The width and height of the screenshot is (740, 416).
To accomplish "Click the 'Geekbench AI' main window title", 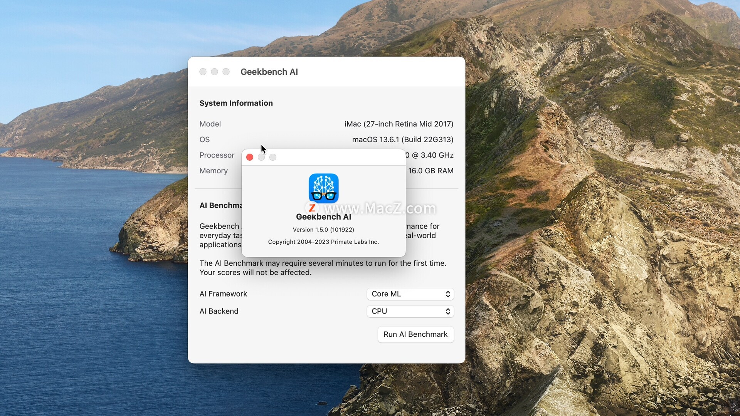I will pos(269,72).
